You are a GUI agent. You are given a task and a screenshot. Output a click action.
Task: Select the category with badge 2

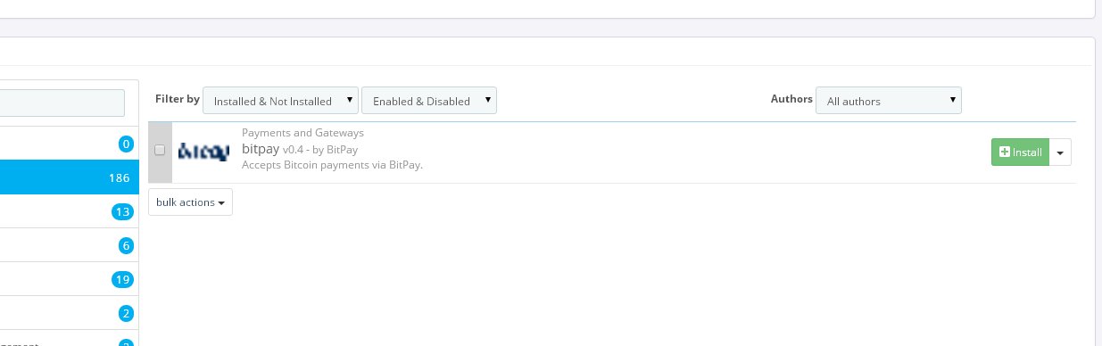(70, 313)
